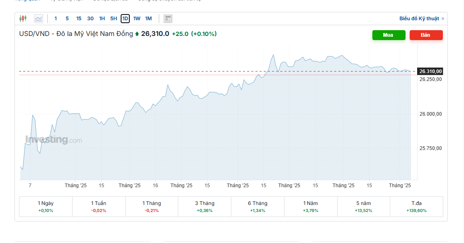This screenshot has width=464, height=243.
Task: Click the green up arrow beside price
Action: point(137,34)
